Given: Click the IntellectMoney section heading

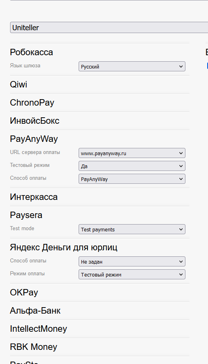Looking at the screenshot, I should point(38,329).
